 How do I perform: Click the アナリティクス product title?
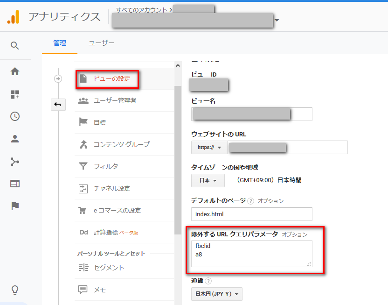tap(64, 17)
